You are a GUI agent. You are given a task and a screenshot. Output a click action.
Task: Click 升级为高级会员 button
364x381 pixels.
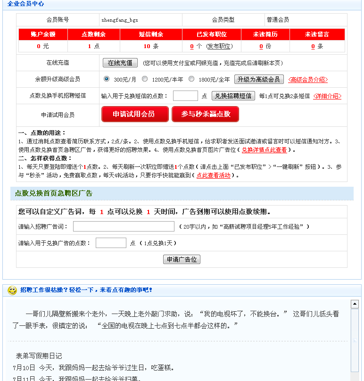259,79
